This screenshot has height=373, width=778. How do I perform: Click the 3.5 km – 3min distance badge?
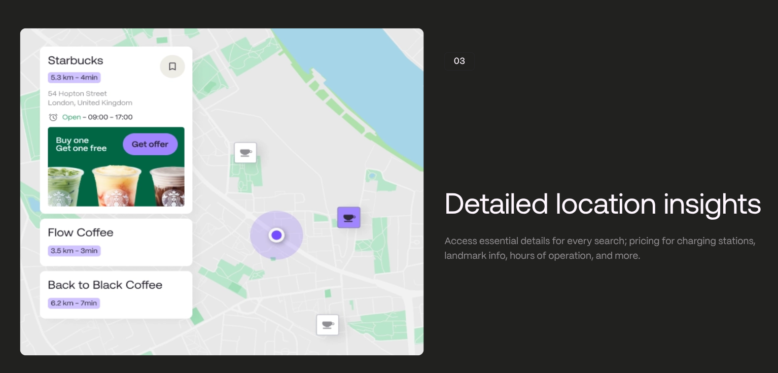point(75,251)
